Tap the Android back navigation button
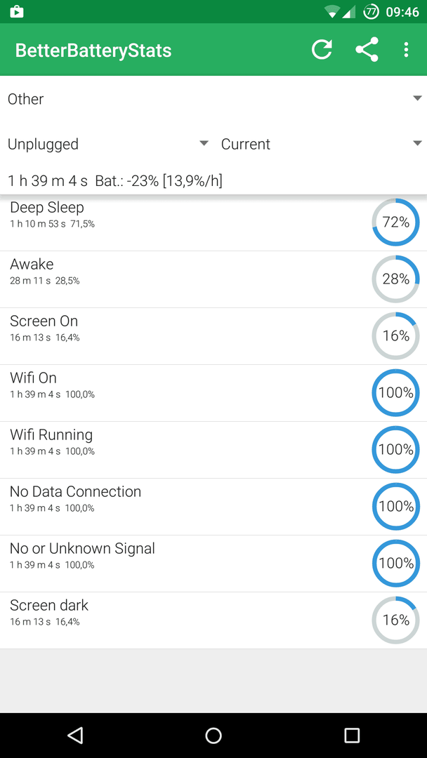Viewport: 427px width, 758px height. (75, 736)
